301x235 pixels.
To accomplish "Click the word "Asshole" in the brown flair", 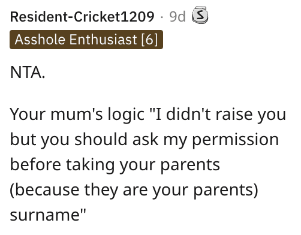I will coord(40,39).
